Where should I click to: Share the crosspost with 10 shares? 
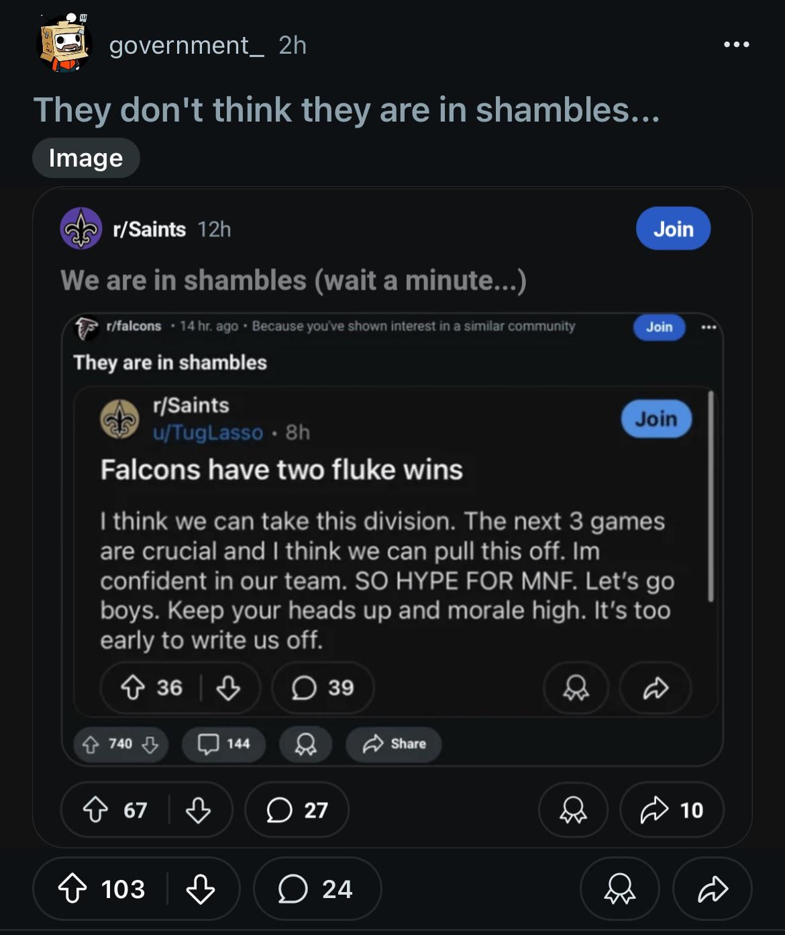click(x=671, y=810)
